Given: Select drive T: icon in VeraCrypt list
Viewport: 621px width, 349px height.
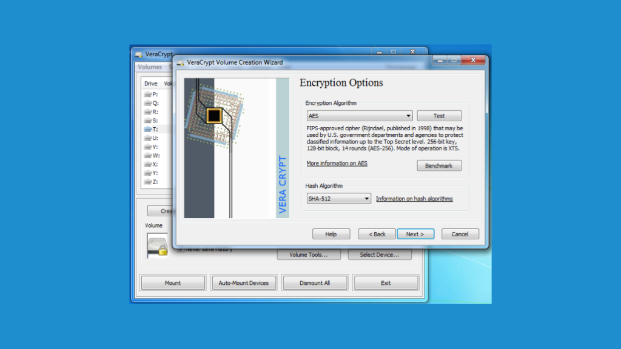Looking at the screenshot, I should [148, 130].
